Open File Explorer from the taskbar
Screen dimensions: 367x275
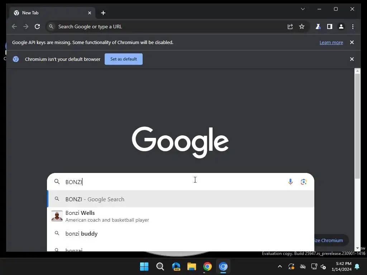point(192,266)
